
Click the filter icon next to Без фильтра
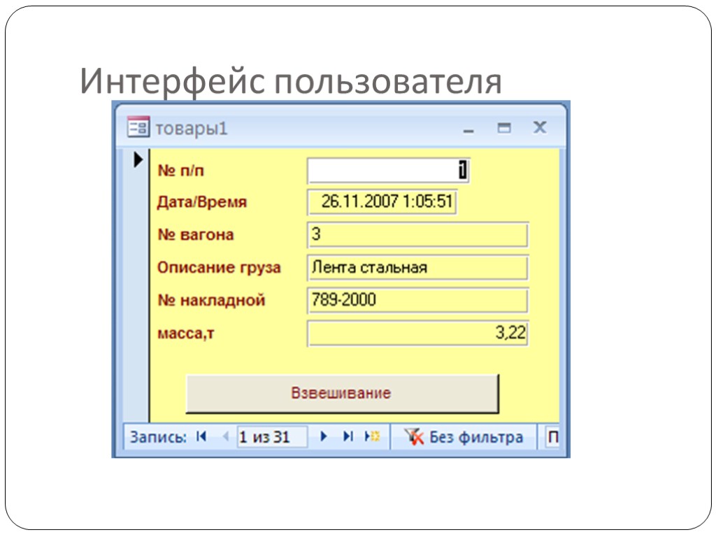coord(413,436)
